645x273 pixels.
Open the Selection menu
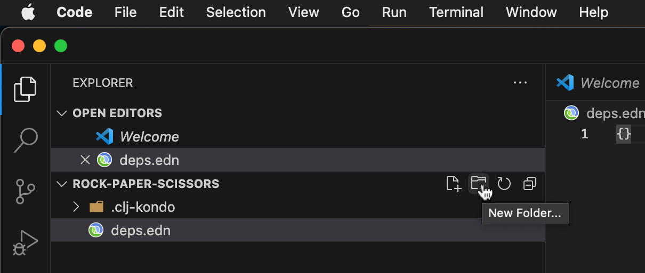(x=236, y=12)
